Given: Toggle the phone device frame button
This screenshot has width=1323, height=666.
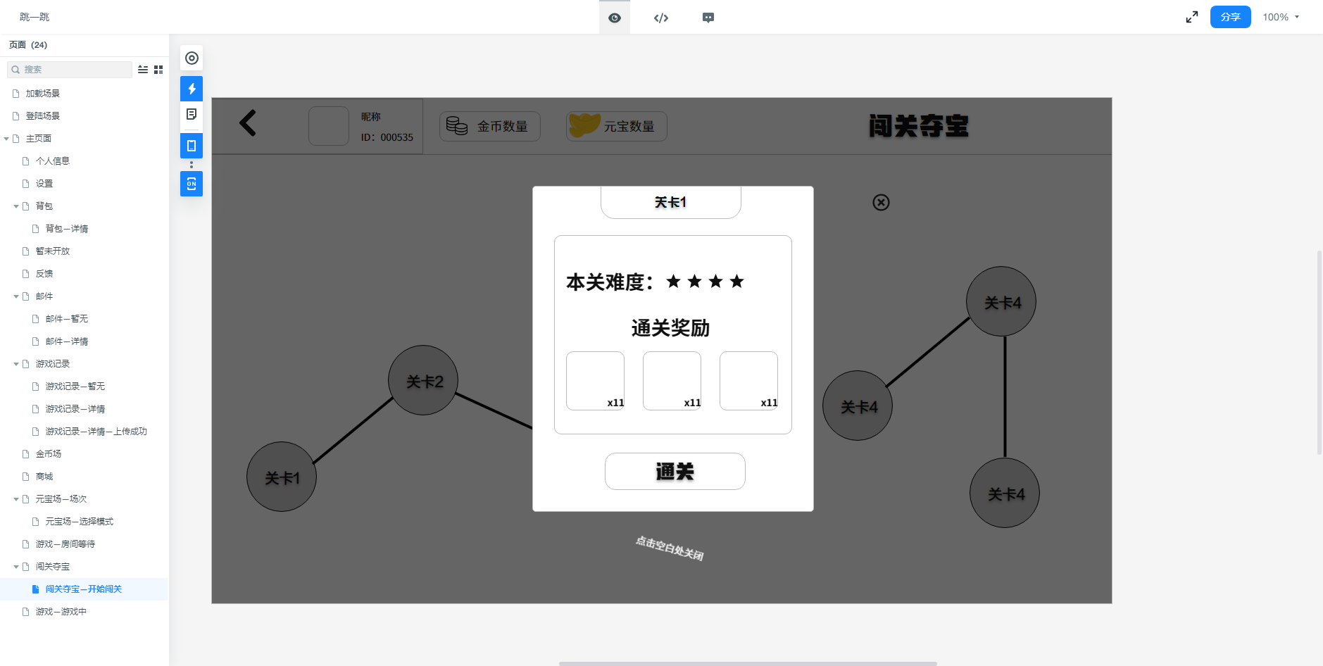Looking at the screenshot, I should click(192, 146).
